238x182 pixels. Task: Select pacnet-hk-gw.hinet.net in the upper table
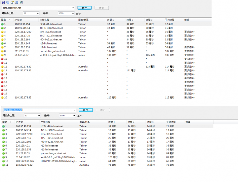(x=52, y=51)
